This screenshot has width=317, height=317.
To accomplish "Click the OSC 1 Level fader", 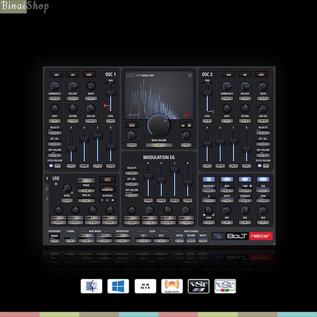I will pos(110,93).
